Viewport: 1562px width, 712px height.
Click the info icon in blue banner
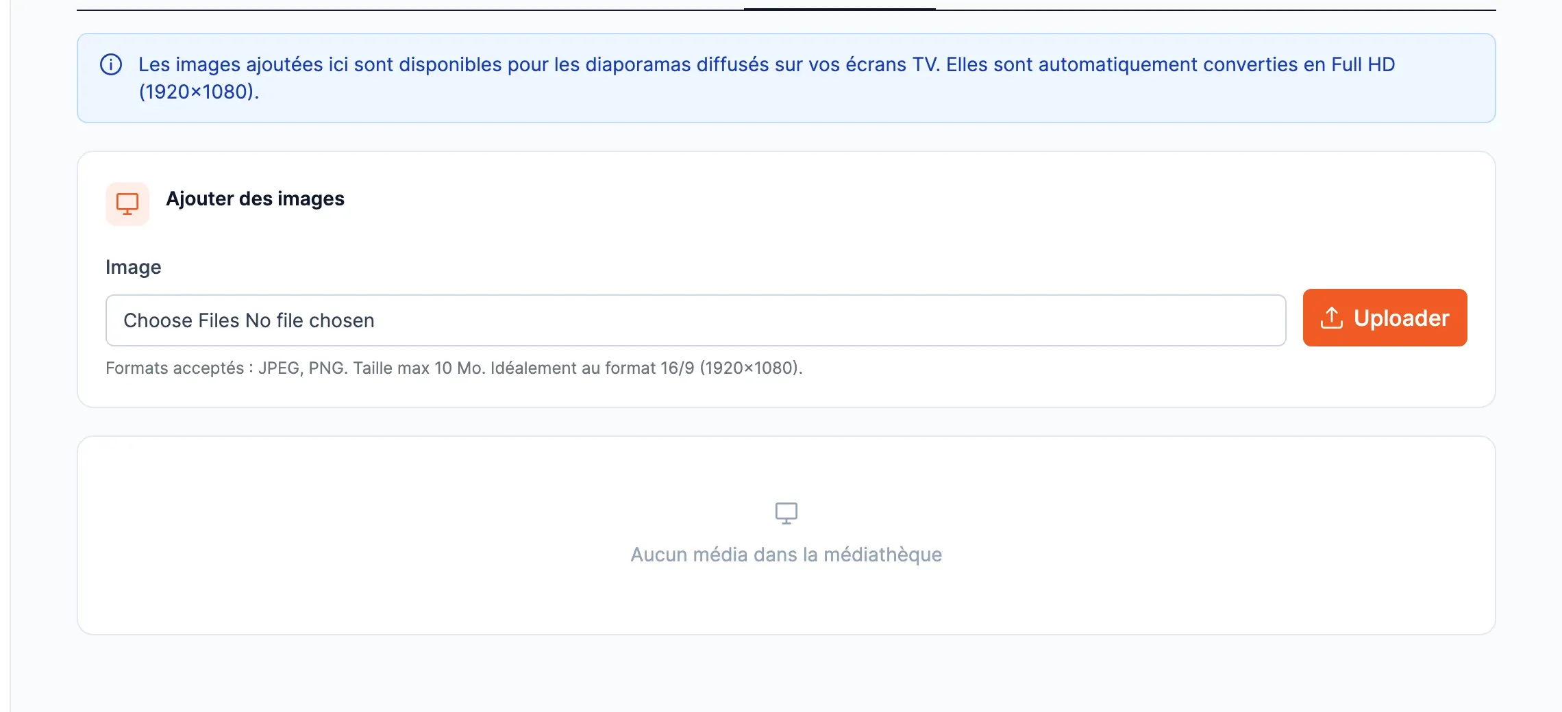coord(111,64)
